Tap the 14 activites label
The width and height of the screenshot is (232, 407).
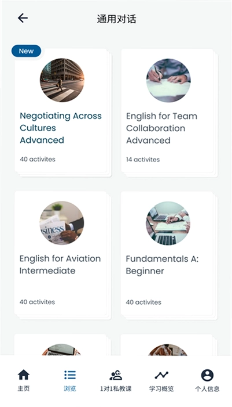(x=143, y=159)
